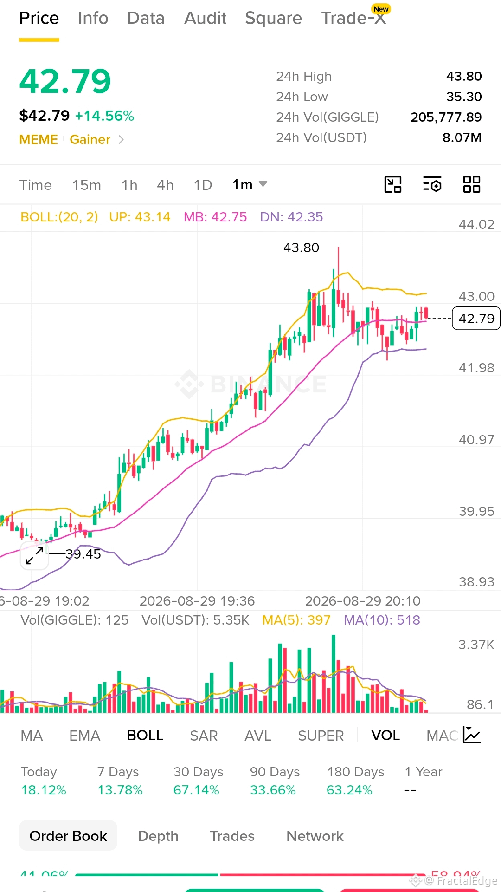Tap the red sell ratio bar

(323, 875)
